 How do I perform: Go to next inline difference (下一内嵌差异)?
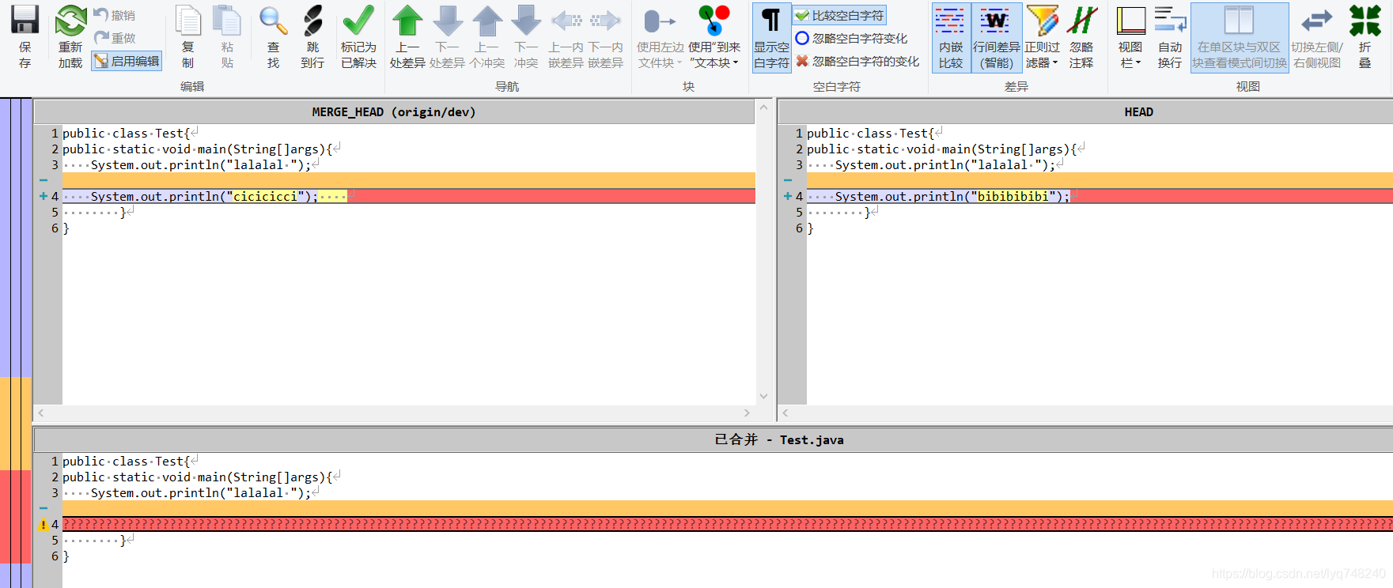tap(605, 21)
